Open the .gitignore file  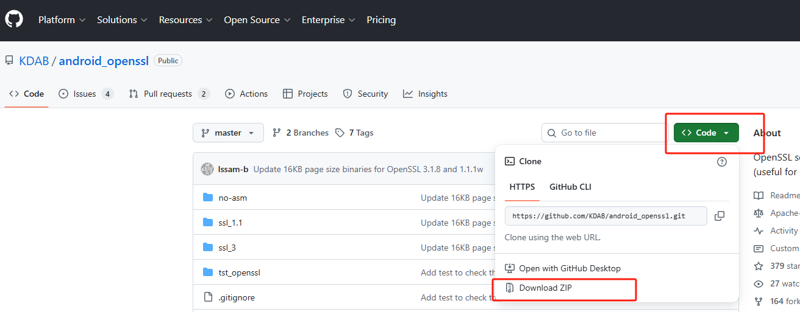237,297
